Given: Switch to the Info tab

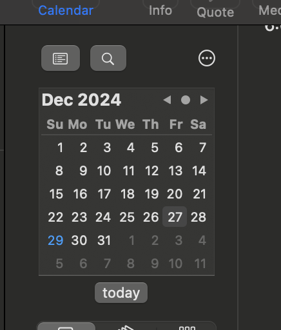Looking at the screenshot, I should (x=160, y=10).
